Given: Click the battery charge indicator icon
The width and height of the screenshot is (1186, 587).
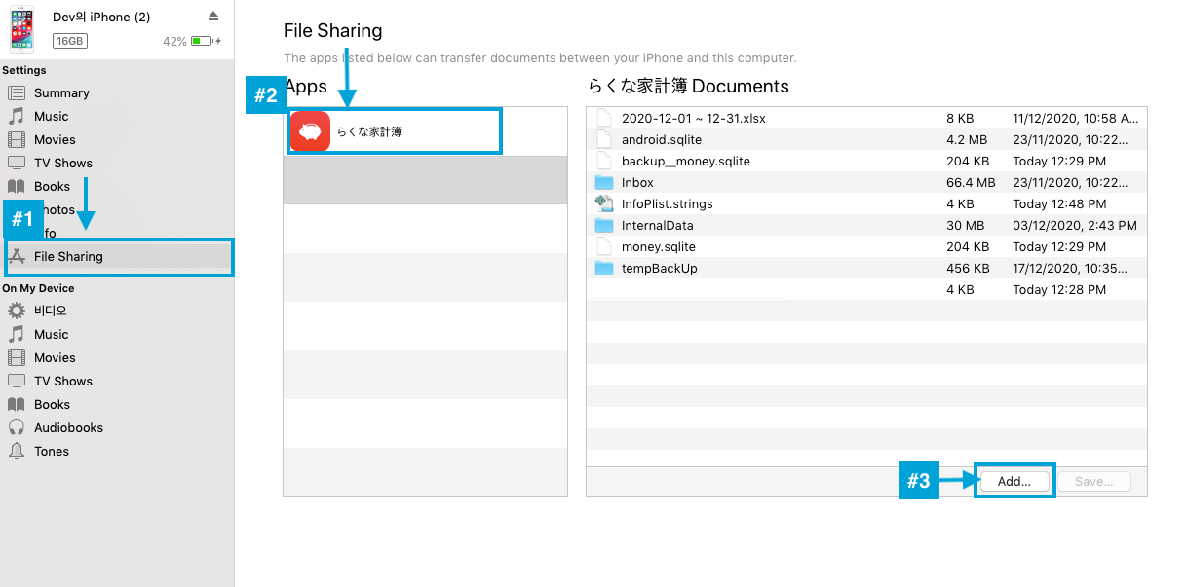Looking at the screenshot, I should [203, 42].
